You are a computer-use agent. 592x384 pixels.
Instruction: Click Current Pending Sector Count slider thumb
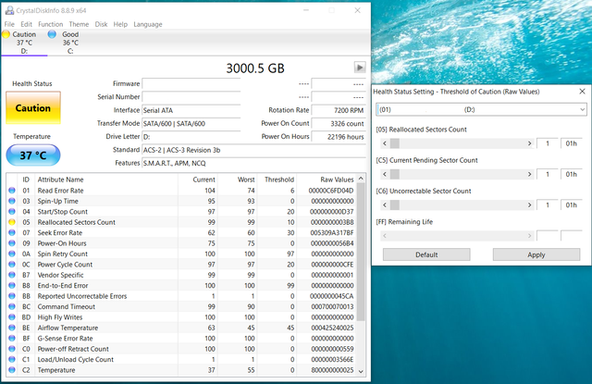[395, 174]
